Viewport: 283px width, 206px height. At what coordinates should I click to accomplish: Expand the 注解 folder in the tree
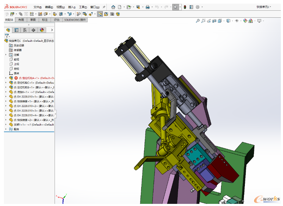[6, 55]
